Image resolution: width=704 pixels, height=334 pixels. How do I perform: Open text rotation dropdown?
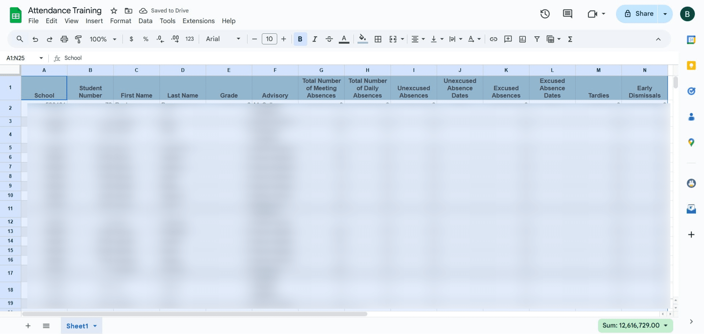point(474,39)
